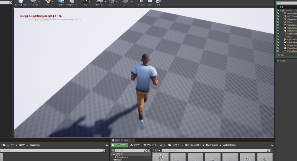This screenshot has height=161, width=297.
Task: Lock the right content browser
Action: (272, 145)
